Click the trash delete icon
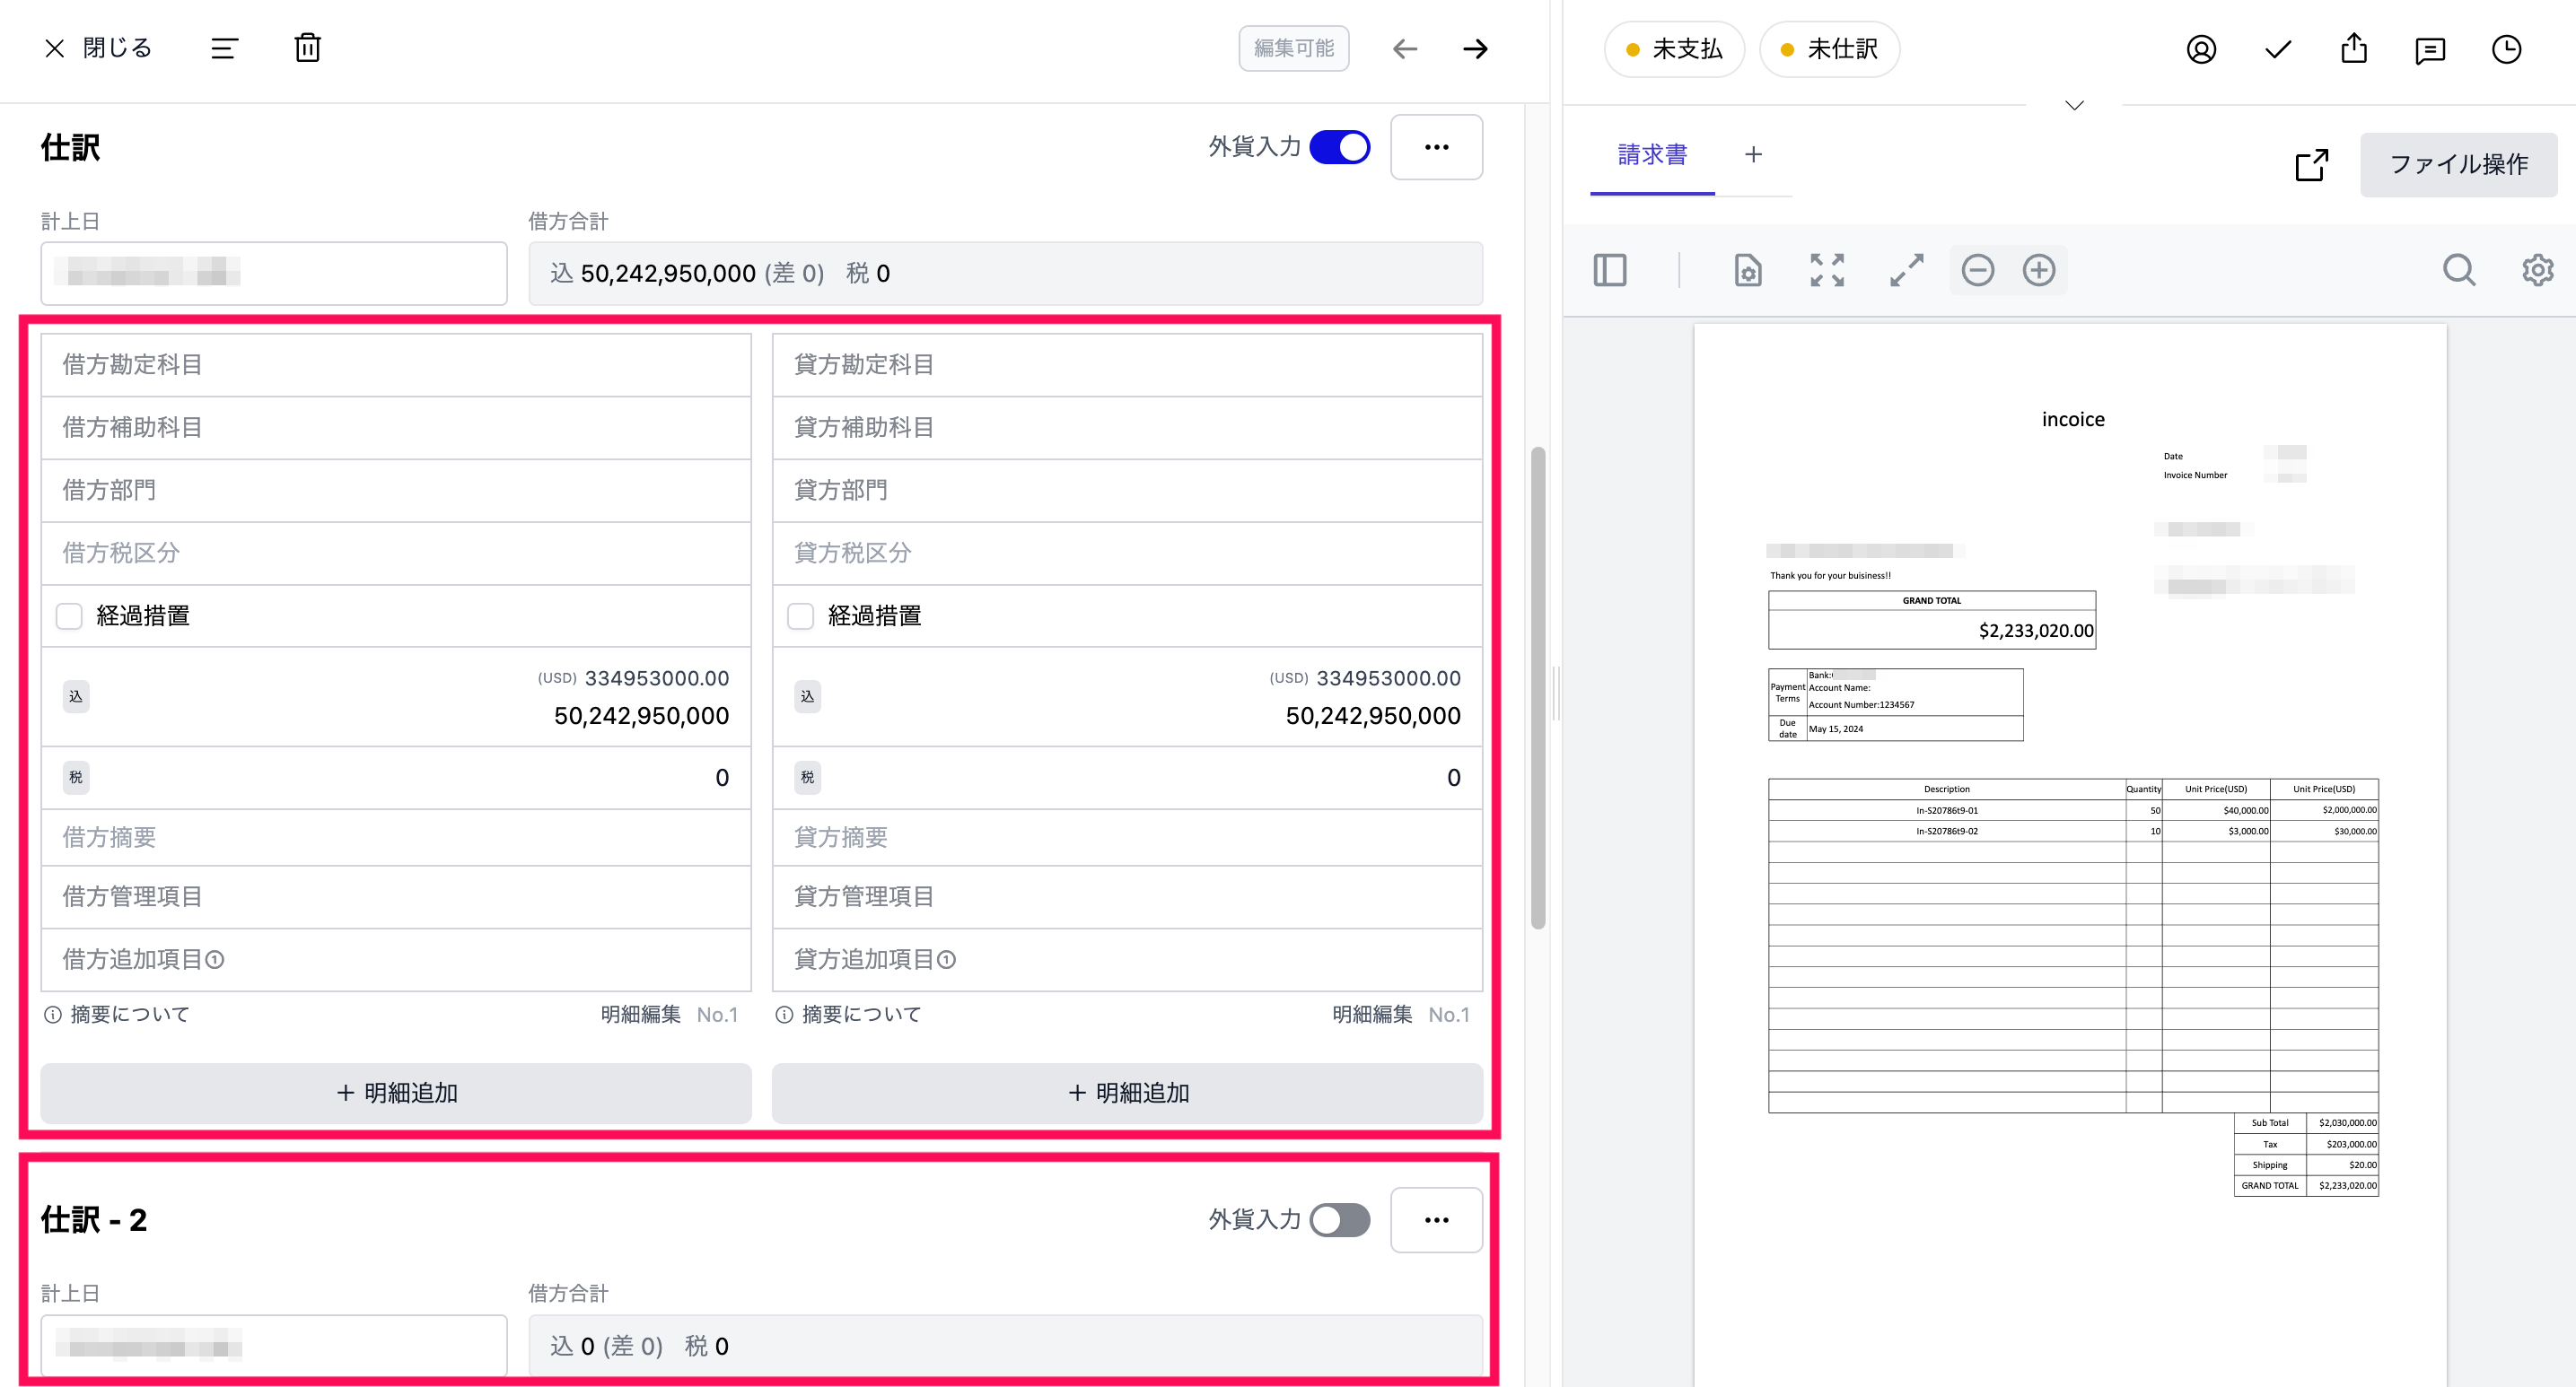2576x1387 pixels. [308, 48]
